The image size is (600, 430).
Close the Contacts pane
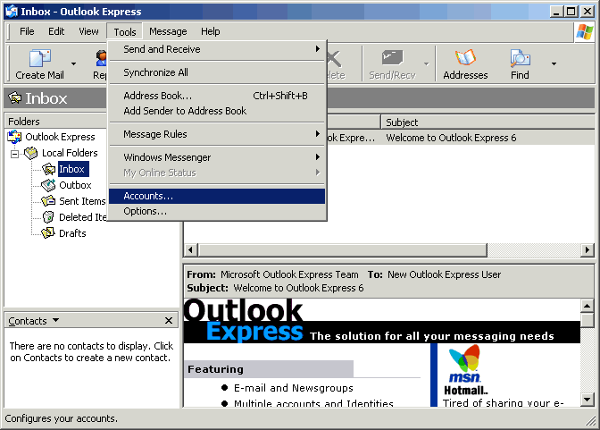click(169, 320)
